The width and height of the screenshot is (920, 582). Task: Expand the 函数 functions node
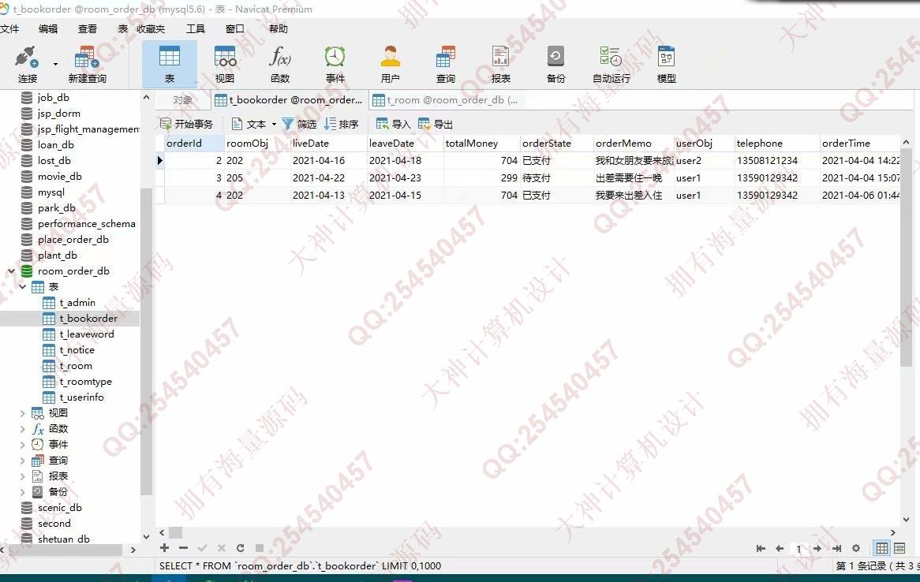tap(22, 429)
